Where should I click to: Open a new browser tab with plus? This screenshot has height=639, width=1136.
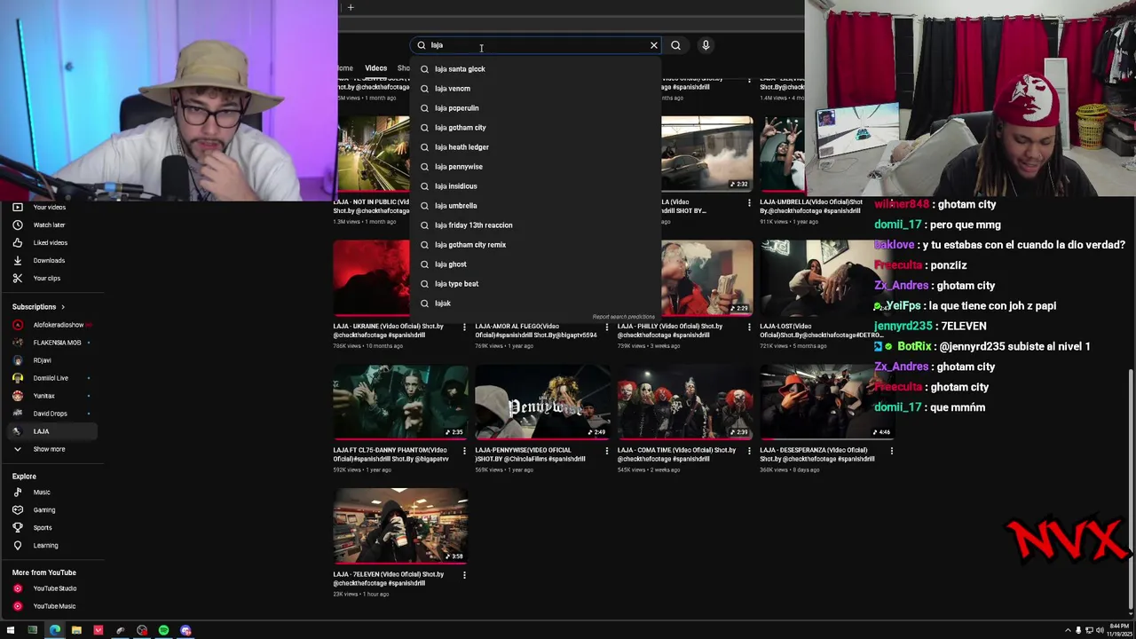(x=351, y=8)
